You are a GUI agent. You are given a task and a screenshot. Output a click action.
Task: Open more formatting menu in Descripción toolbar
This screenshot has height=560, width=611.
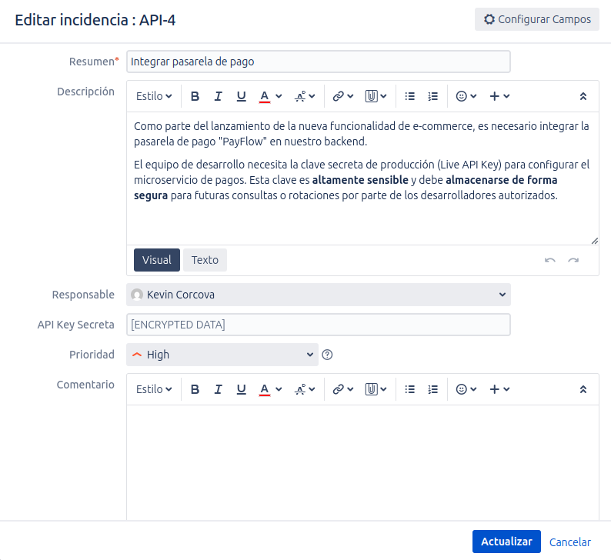click(x=305, y=96)
